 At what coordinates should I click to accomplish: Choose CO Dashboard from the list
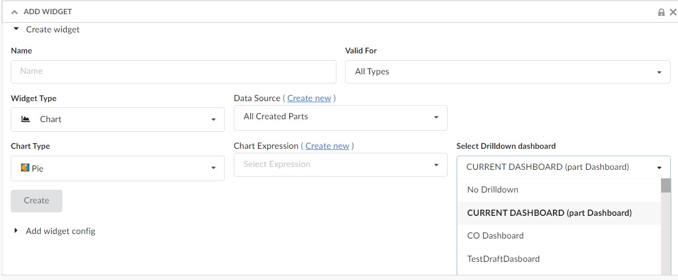[x=495, y=236]
